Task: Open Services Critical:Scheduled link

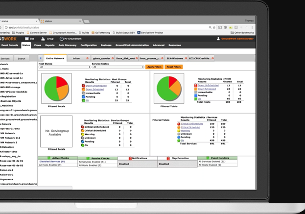Action: point(190,127)
